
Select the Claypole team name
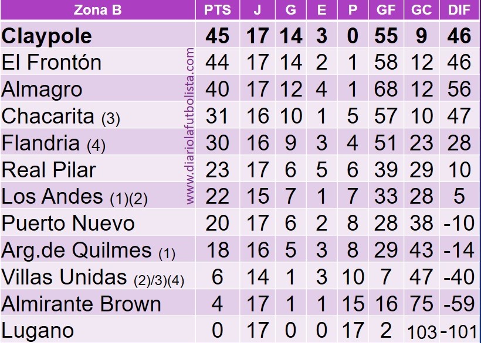click(46, 36)
